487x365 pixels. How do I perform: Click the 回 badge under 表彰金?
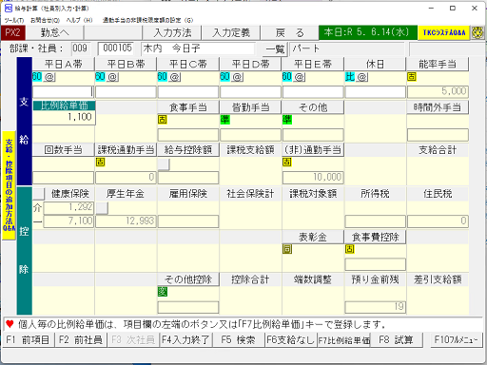click(287, 249)
